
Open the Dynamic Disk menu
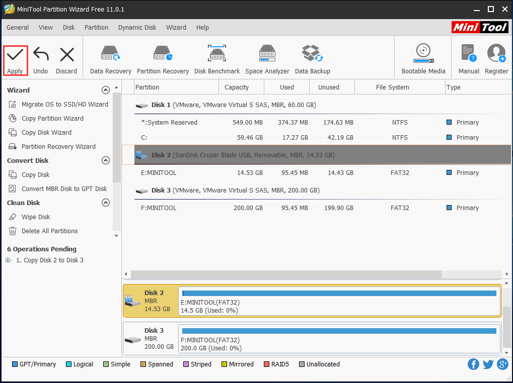[x=137, y=28]
